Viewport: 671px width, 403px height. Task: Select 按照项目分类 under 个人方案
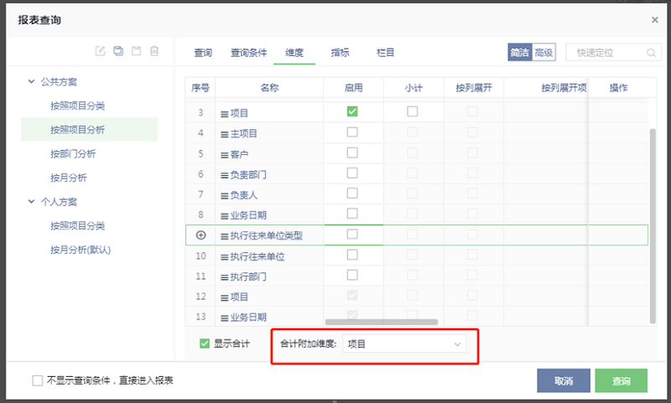pos(77,225)
